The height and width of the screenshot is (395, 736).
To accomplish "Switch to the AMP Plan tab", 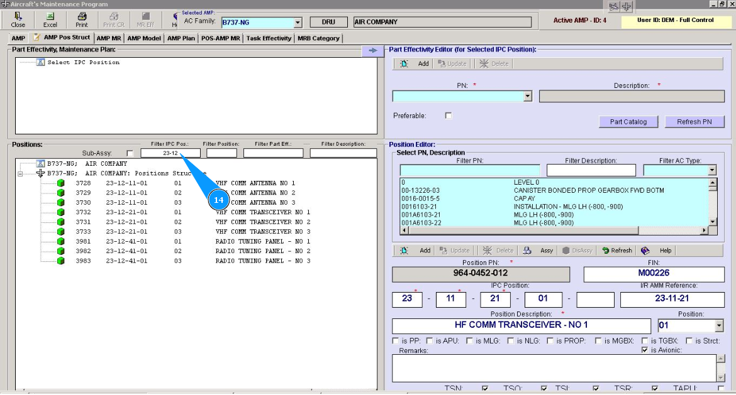I will pyautogui.click(x=181, y=38).
